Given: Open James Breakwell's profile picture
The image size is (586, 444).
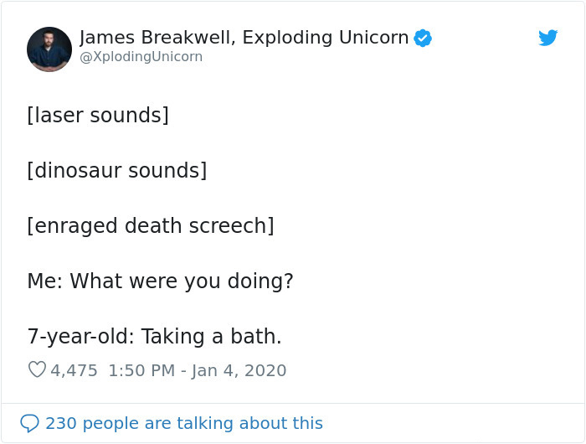Looking at the screenshot, I should [49, 49].
